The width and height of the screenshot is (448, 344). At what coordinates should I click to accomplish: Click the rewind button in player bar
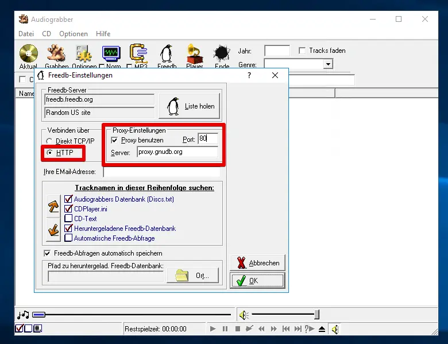(x=261, y=329)
